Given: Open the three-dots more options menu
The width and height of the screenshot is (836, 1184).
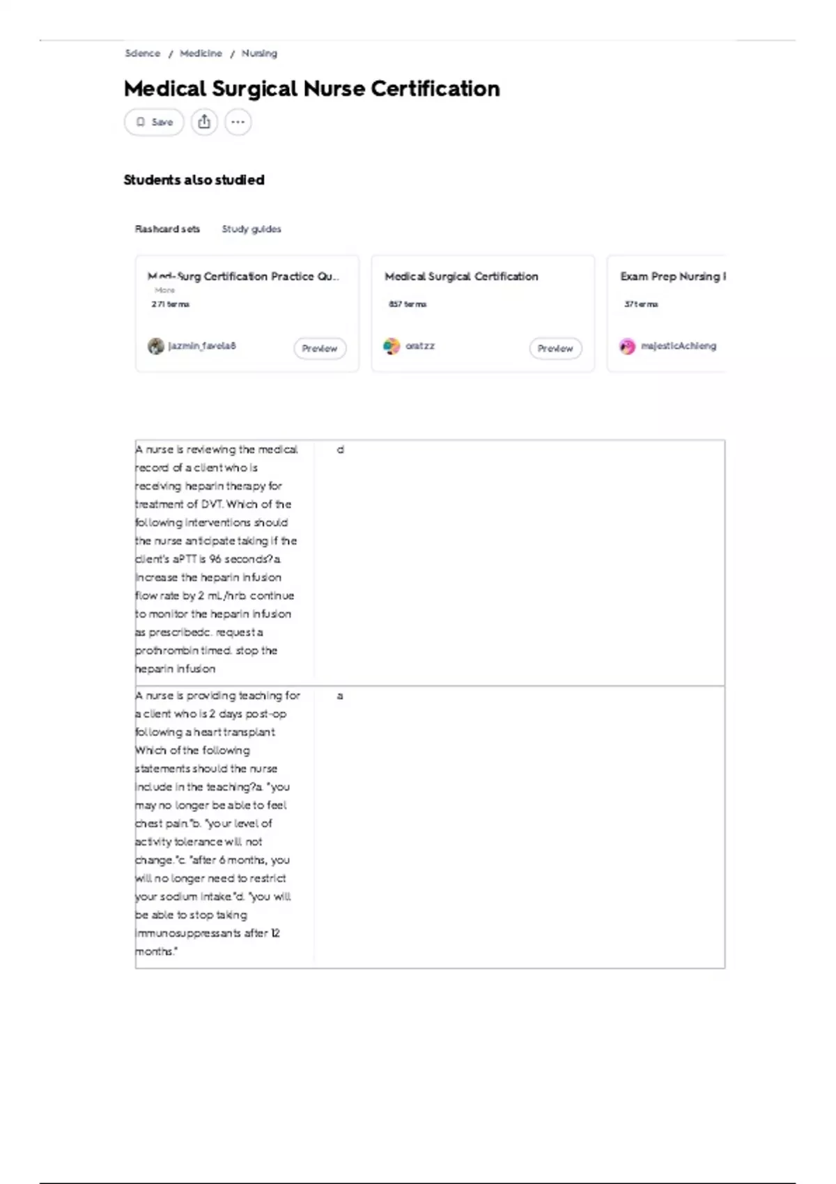Looking at the screenshot, I should tap(238, 122).
